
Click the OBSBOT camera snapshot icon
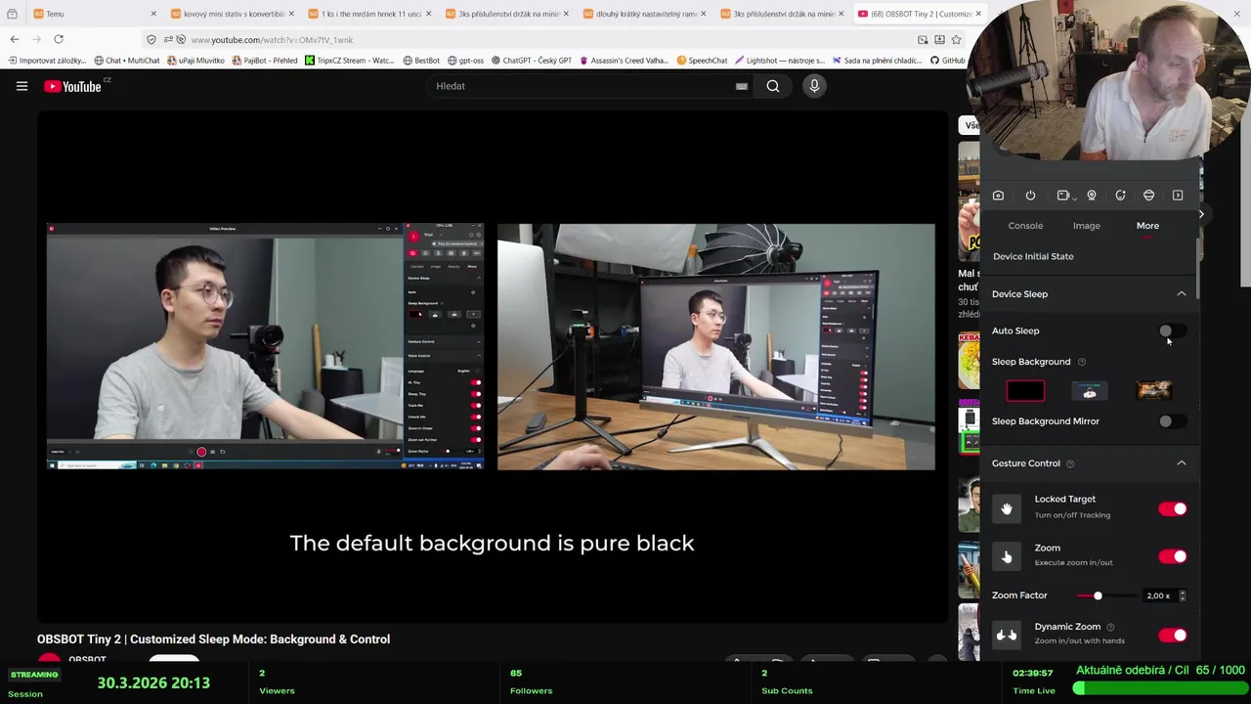coord(998,196)
